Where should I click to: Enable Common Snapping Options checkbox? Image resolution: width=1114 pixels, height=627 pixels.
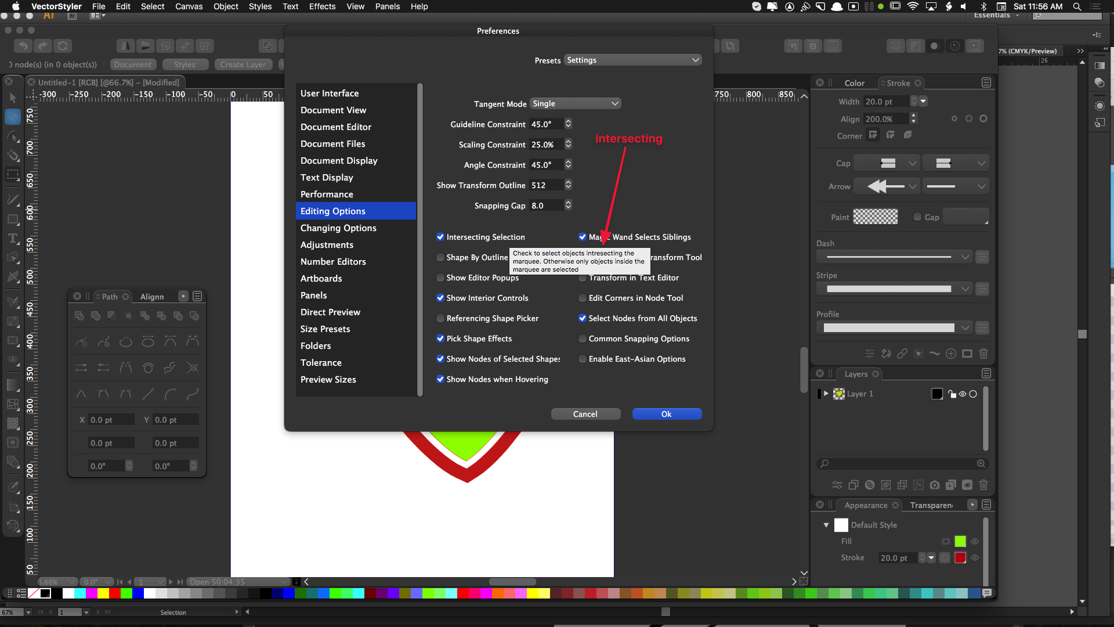tap(583, 338)
